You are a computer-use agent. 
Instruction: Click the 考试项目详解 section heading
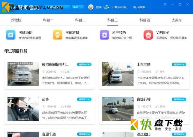[x=16, y=51]
